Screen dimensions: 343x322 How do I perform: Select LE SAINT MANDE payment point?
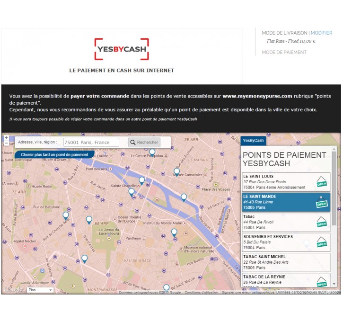coord(286,202)
